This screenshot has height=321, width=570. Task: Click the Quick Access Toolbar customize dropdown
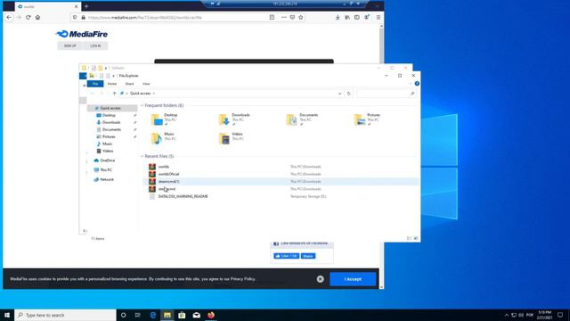pos(113,76)
